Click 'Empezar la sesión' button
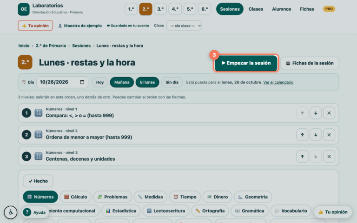The width and height of the screenshot is (357, 223). (x=246, y=63)
